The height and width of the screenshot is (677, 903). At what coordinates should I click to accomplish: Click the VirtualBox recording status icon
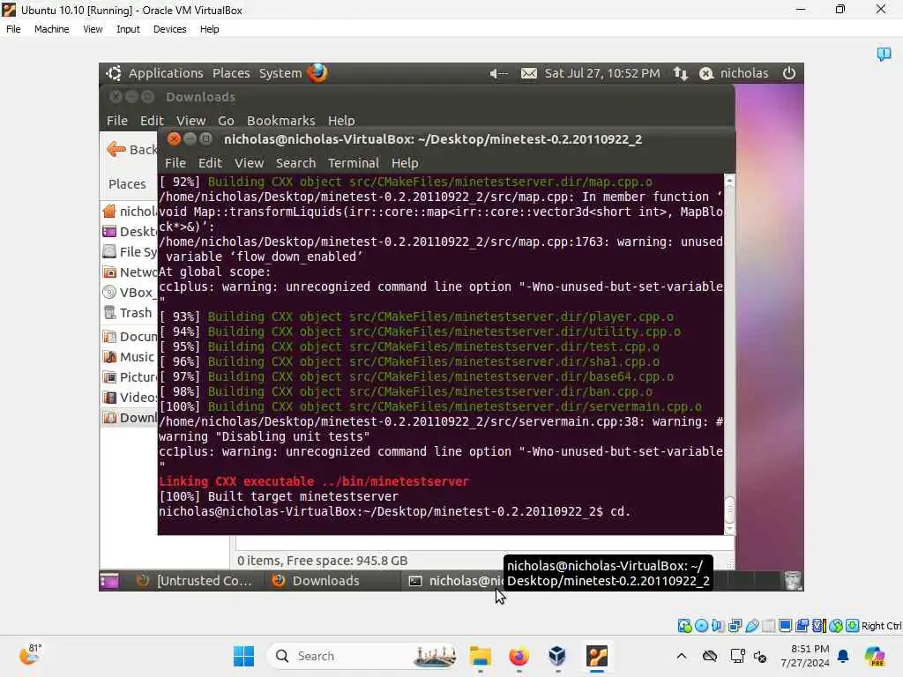click(802, 626)
